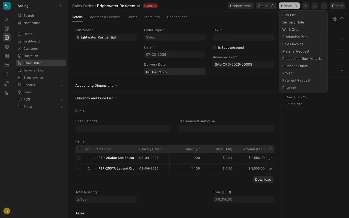
Task: Open the shopping cart module icon
Action: point(7,47)
